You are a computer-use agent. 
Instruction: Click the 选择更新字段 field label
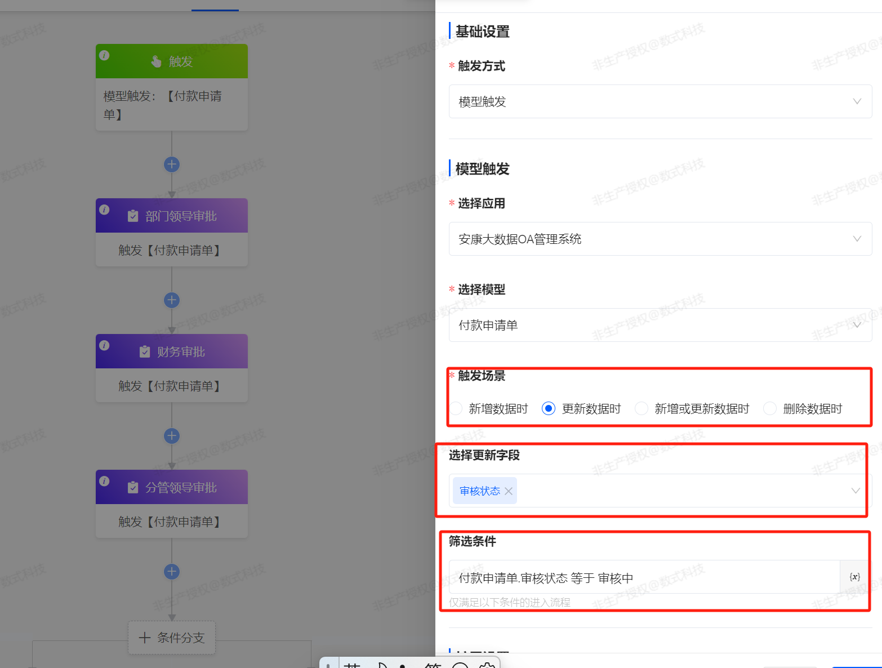[x=484, y=455]
